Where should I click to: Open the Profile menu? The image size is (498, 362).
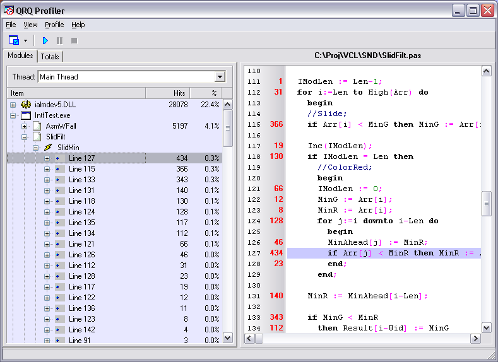54,25
